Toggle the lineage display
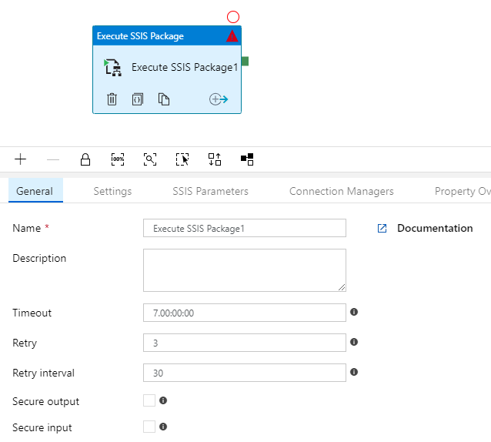The height and width of the screenshot is (442, 491). tap(247, 159)
